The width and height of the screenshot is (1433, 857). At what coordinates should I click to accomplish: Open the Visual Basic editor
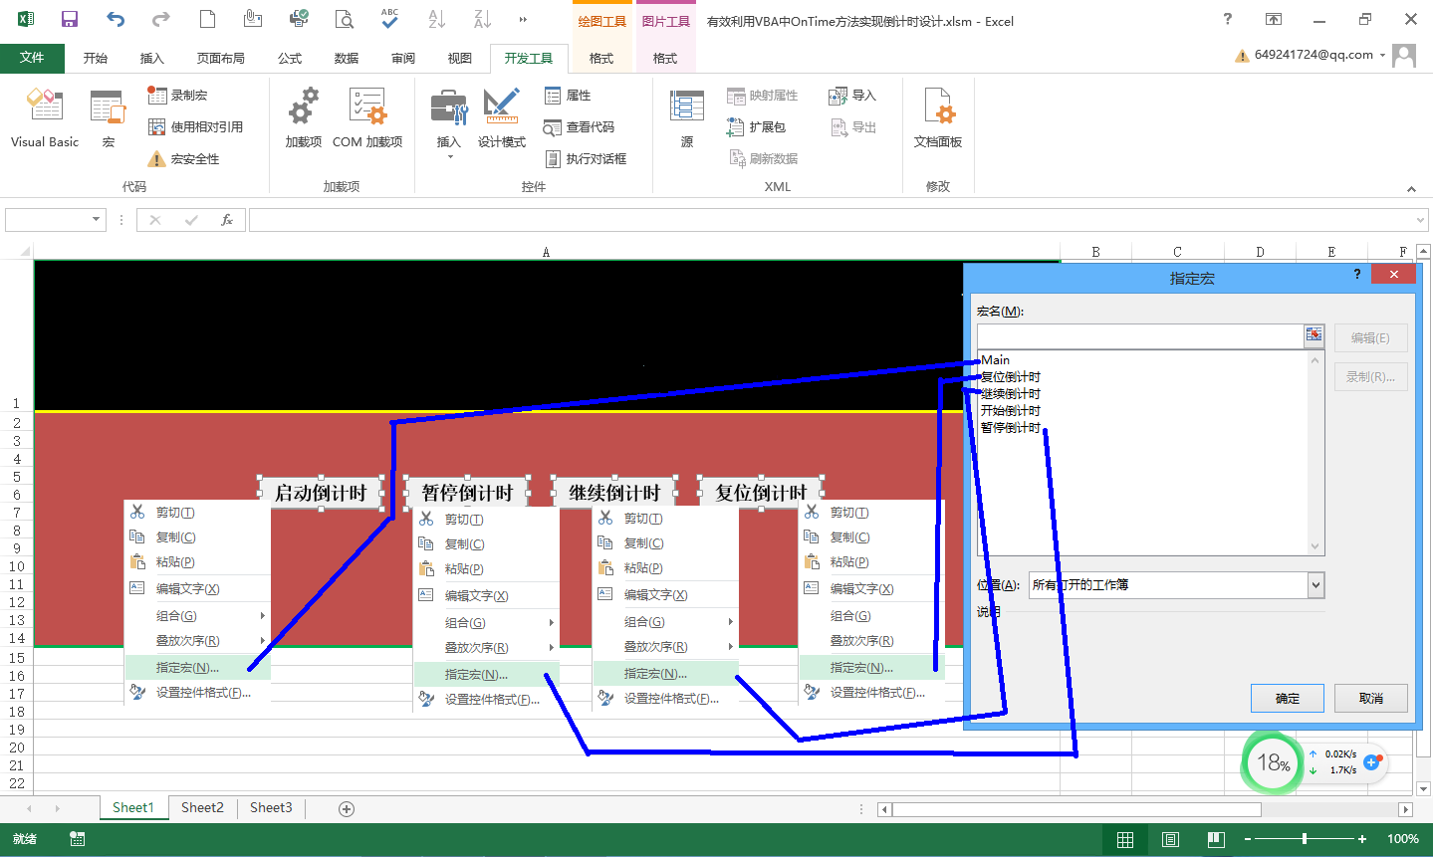(45, 117)
